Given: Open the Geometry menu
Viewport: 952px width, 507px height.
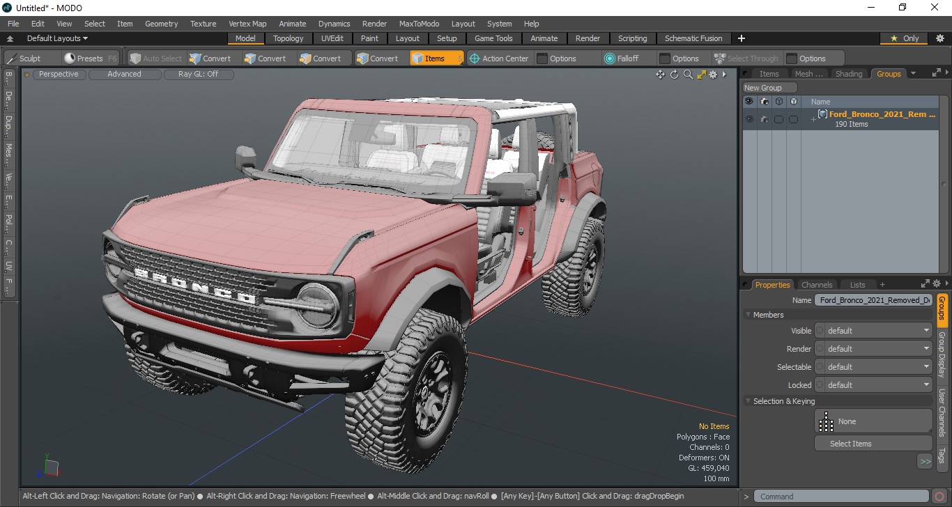Looking at the screenshot, I should pyautogui.click(x=161, y=24).
